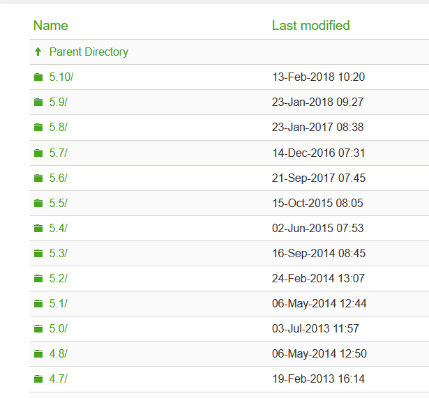Open the 5.8/ directory link
Image resolution: width=429 pixels, height=398 pixels.
[x=59, y=128]
